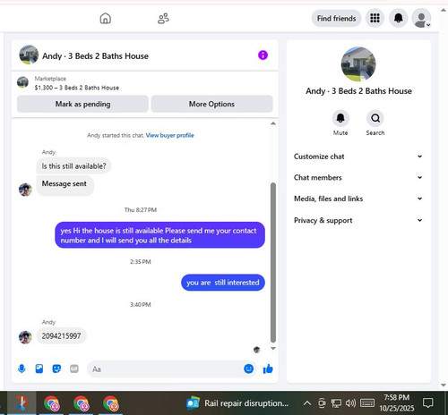Choose a GIF icon
Screen dimensions: 448x415
(x=74, y=368)
